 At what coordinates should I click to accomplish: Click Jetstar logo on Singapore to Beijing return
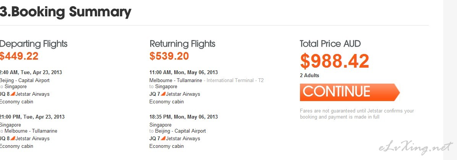[x=163, y=138]
